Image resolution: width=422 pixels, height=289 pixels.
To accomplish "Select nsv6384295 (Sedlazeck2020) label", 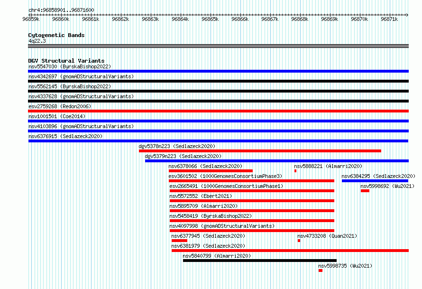I will [378, 176].
